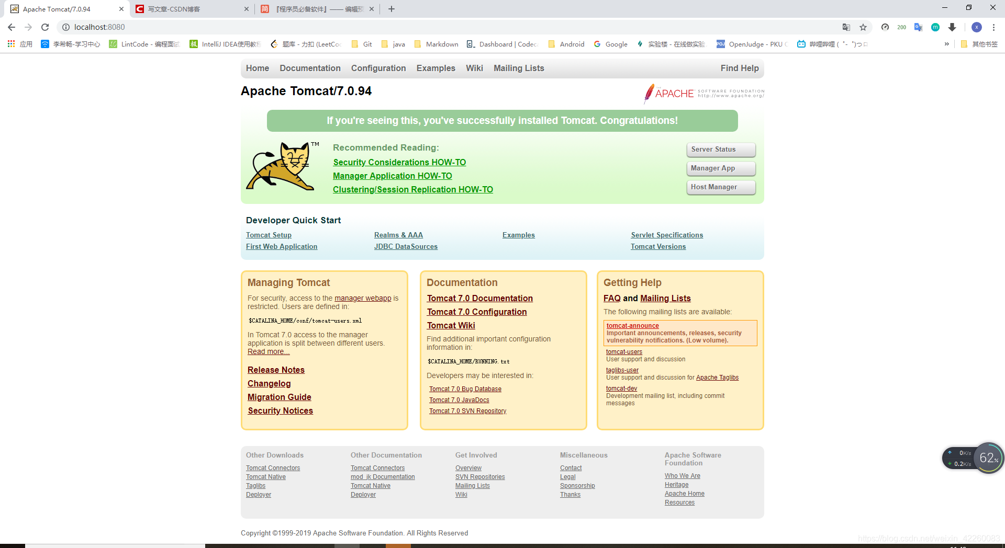Screen dimensions: 1005x548
Task: Open the Apps shortcut in bookmarks bar
Action: point(20,44)
